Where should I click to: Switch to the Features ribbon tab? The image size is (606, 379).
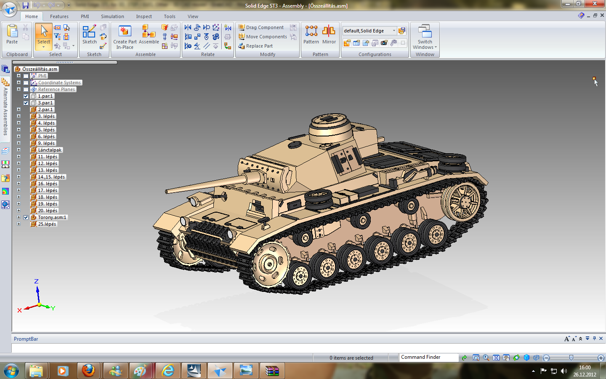(x=59, y=16)
